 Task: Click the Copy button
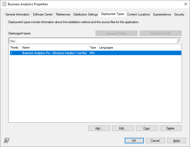(x=147, y=128)
